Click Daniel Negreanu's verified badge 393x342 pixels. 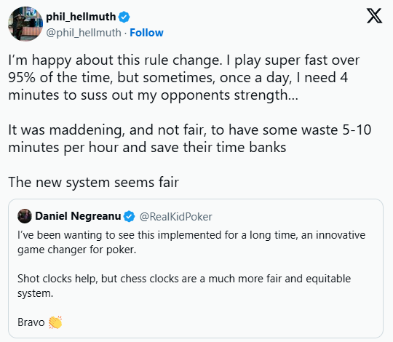point(130,216)
